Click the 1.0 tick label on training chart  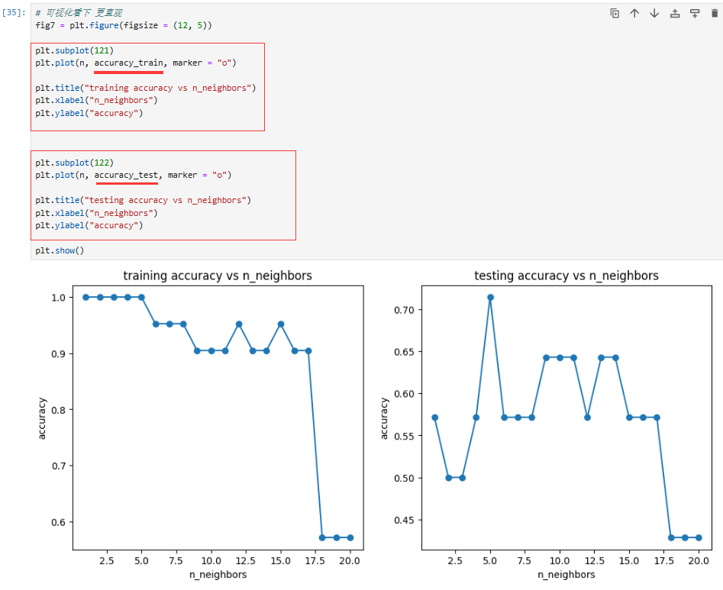tap(59, 298)
